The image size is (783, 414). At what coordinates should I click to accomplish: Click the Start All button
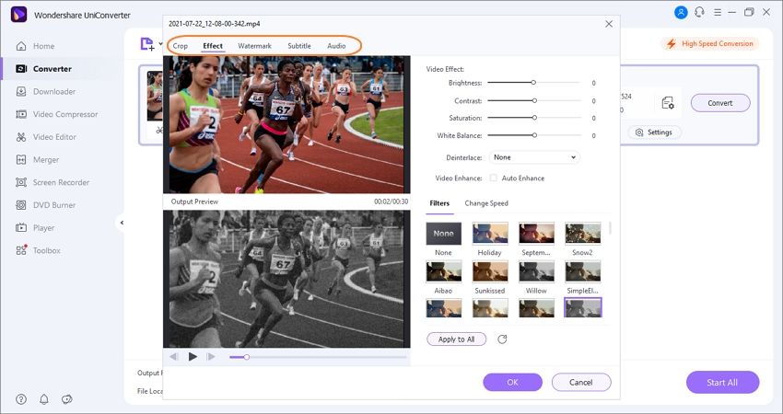(x=722, y=383)
